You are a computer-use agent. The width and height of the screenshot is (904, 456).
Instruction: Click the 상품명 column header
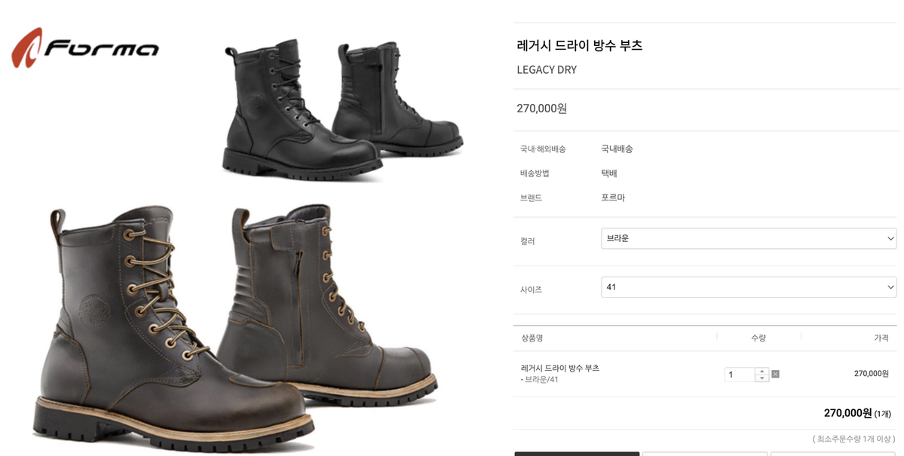pos(532,338)
